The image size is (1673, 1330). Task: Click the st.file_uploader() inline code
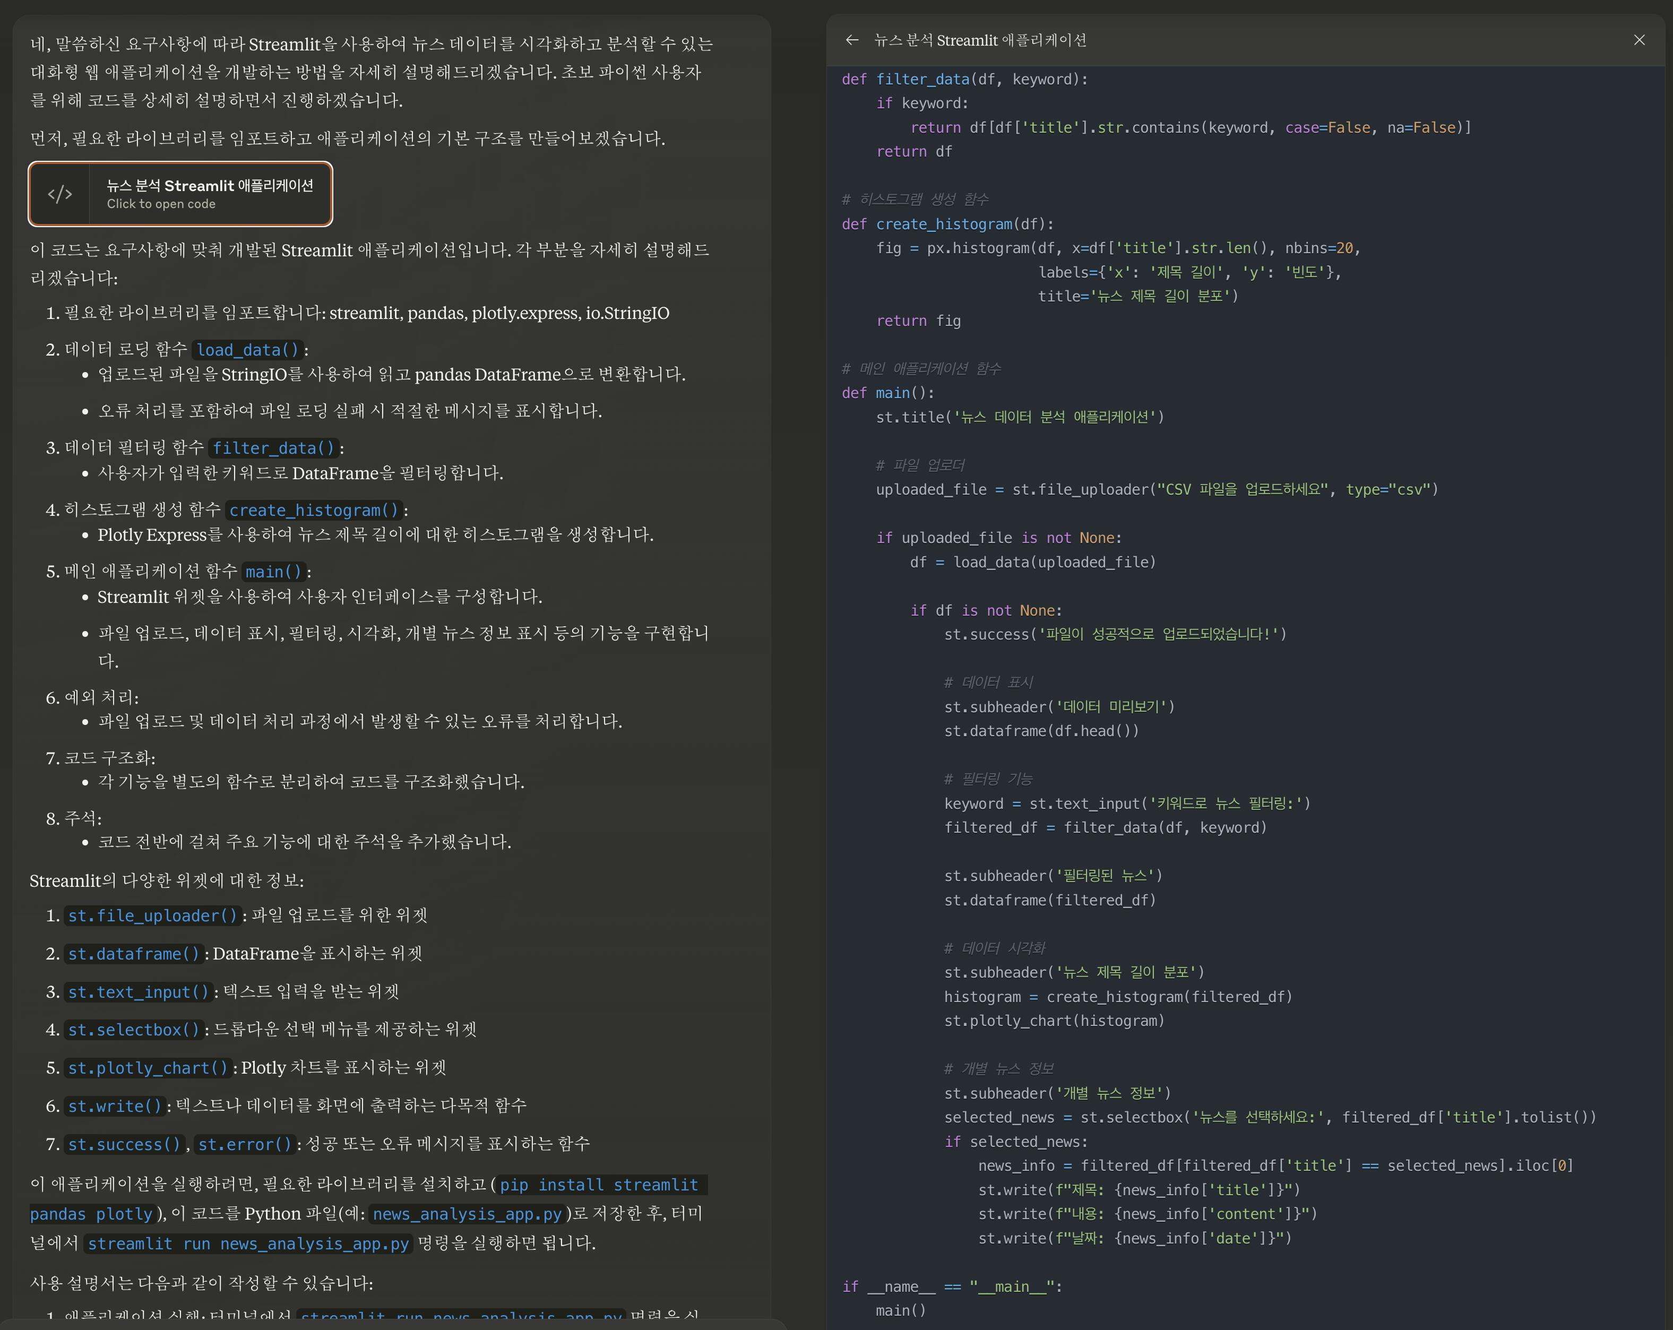[x=152, y=916]
